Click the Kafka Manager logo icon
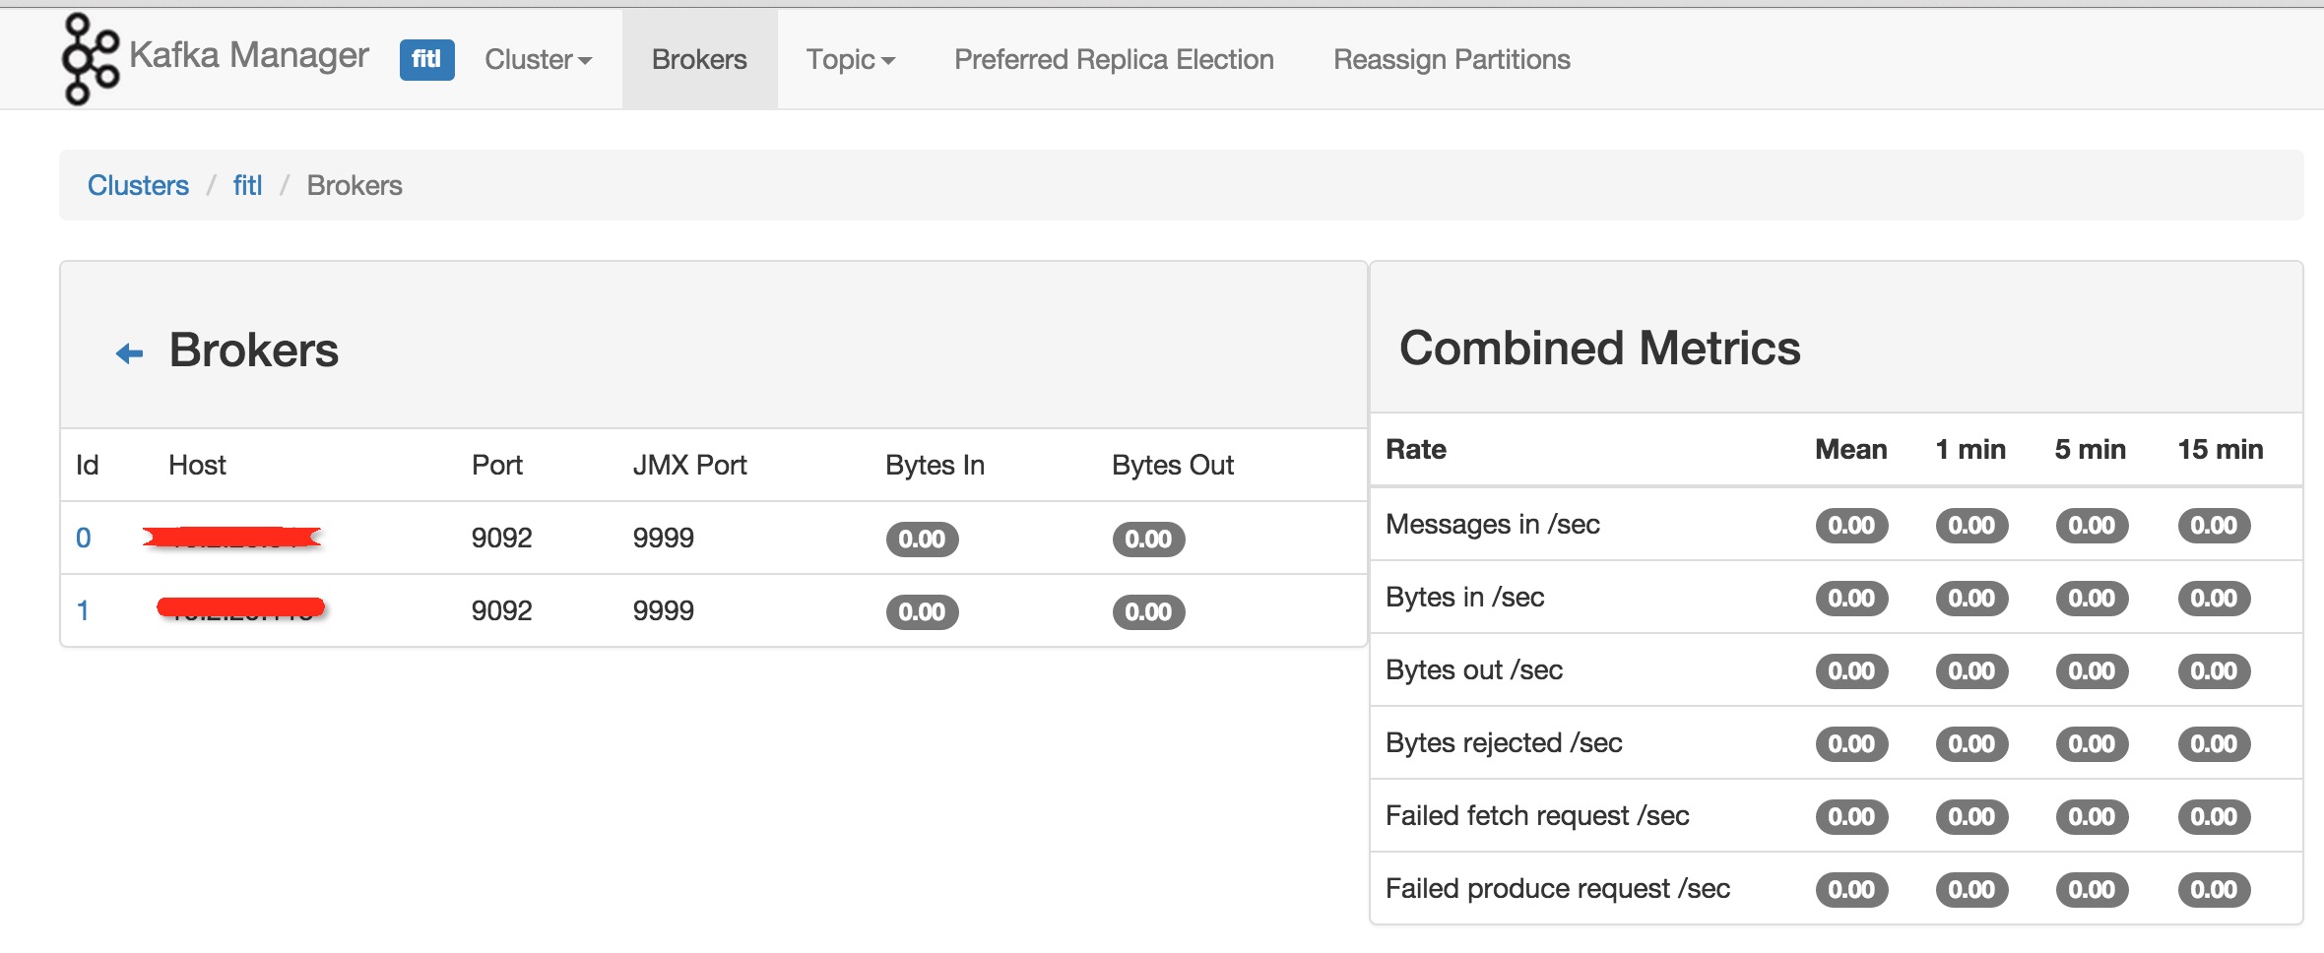Image resolution: width=2324 pixels, height=953 pixels. [90, 59]
